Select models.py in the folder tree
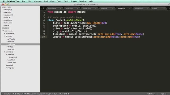The height and width of the screenshot is (95, 170). click(x=11, y=44)
